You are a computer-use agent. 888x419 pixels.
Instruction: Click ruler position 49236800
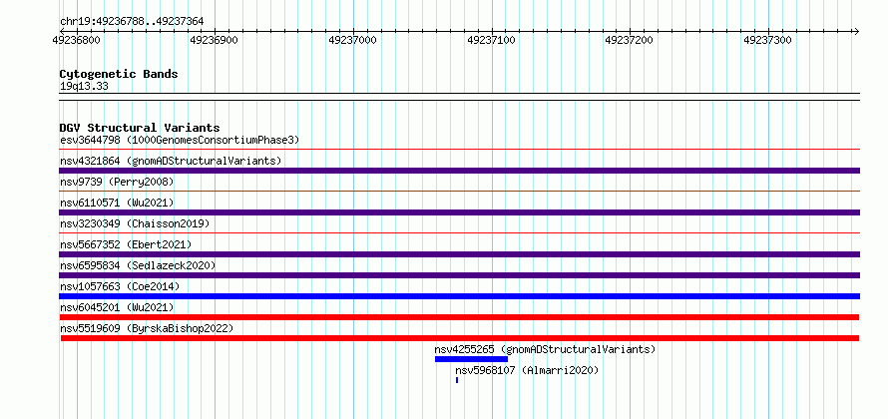[x=76, y=40]
